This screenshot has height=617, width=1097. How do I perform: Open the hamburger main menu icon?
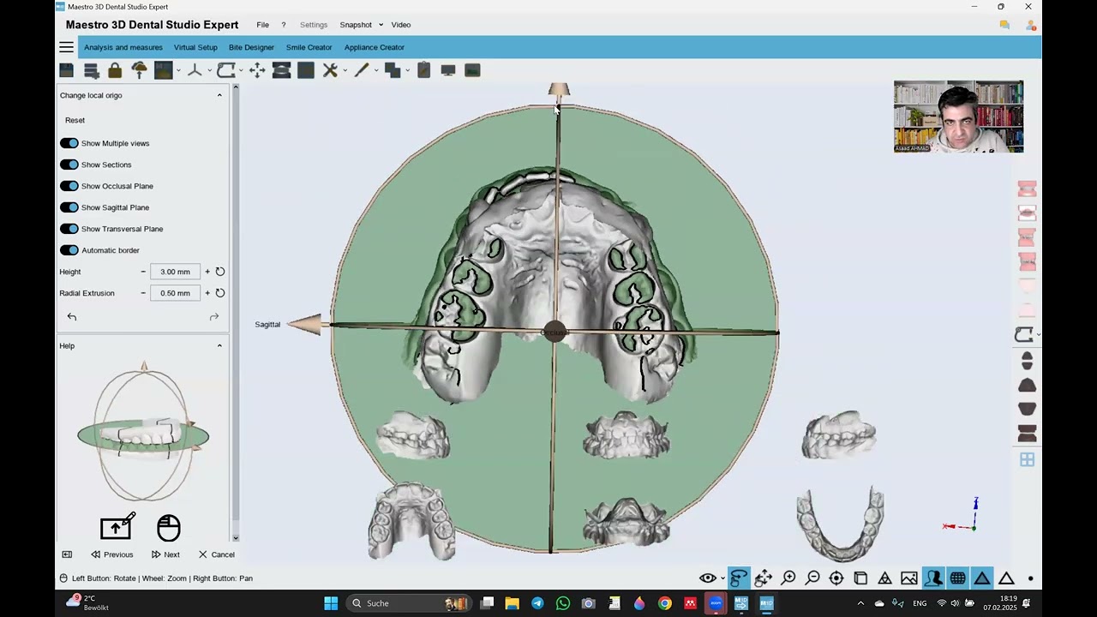pyautogui.click(x=66, y=47)
